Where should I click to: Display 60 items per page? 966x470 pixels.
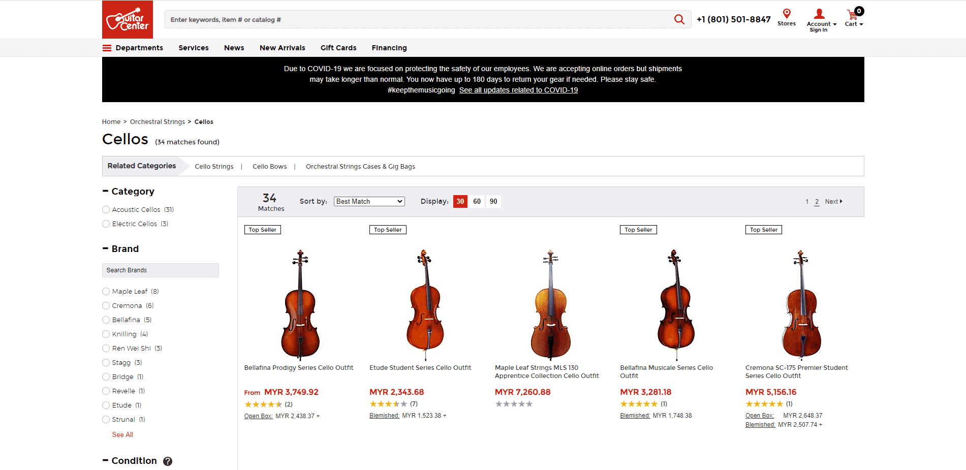click(x=477, y=202)
